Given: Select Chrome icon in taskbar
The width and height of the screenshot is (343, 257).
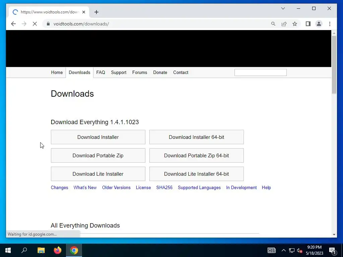Looking at the screenshot, I should pyautogui.click(x=74, y=250).
